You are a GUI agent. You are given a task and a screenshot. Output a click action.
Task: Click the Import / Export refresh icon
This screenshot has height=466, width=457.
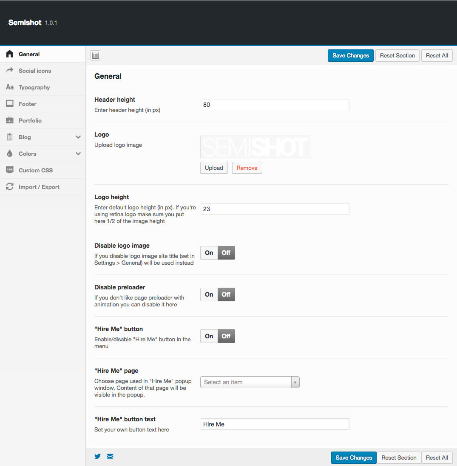[10, 187]
